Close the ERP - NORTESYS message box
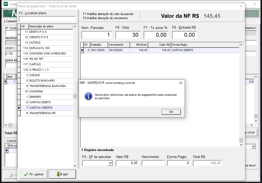Image resolution: width=262 pixels, height=183 pixels. [x=181, y=83]
